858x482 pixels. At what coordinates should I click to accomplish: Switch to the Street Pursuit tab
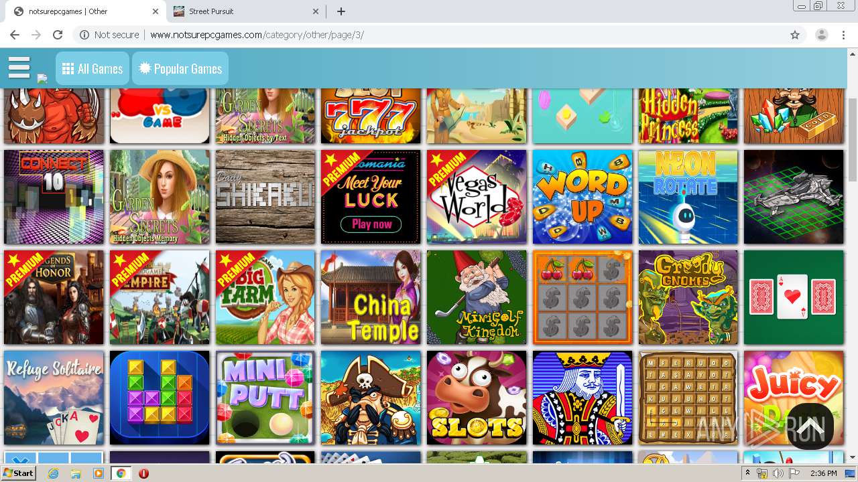[x=245, y=11]
